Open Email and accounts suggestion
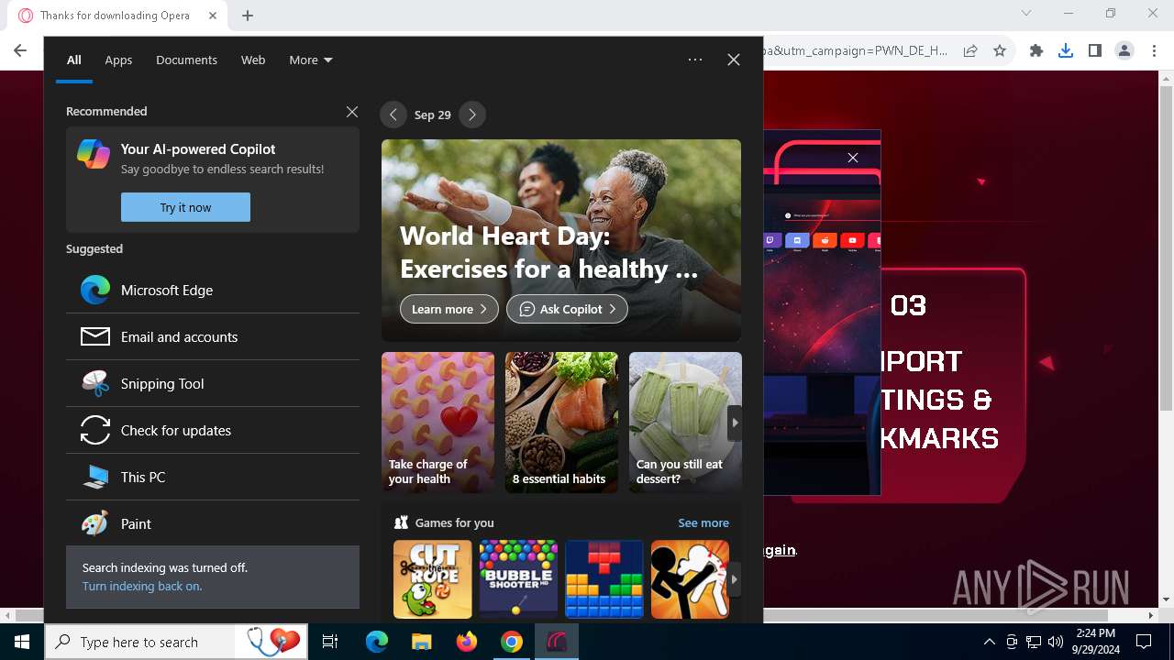Viewport: 1174px width, 660px height. point(213,336)
